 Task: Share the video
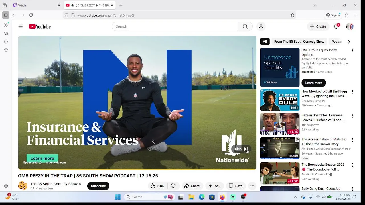click(192, 186)
